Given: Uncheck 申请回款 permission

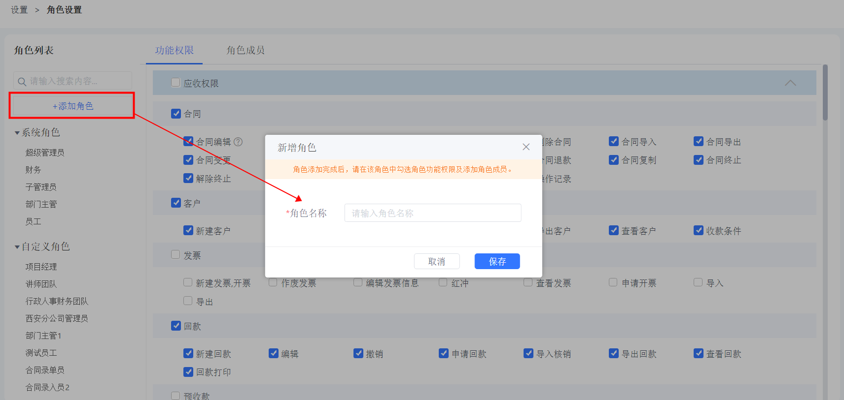Looking at the screenshot, I should [444, 353].
